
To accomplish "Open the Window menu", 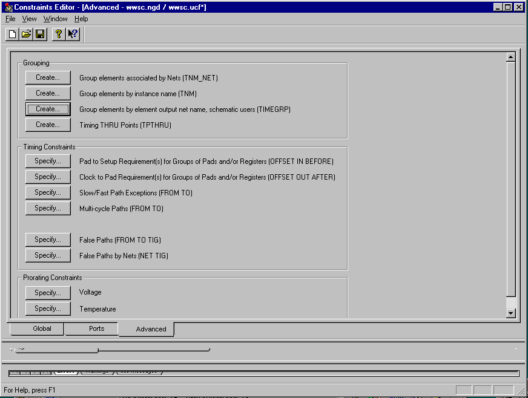I will click(56, 19).
